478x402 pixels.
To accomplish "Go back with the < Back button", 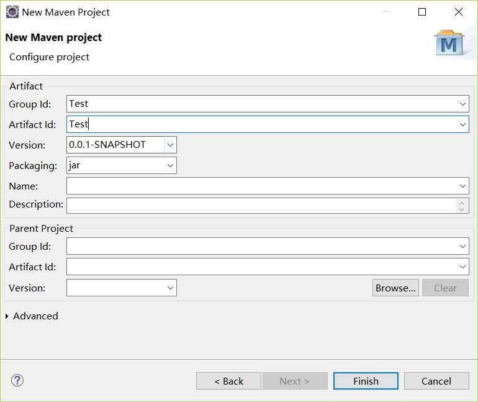I will (x=228, y=381).
